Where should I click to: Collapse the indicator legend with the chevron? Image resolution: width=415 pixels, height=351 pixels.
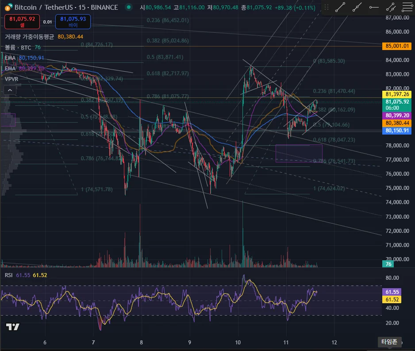coord(10,90)
